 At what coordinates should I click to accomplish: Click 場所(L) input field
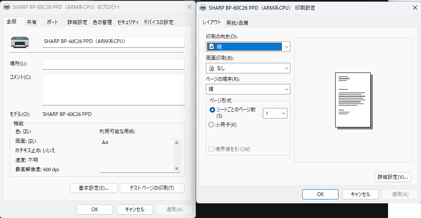coord(114,64)
